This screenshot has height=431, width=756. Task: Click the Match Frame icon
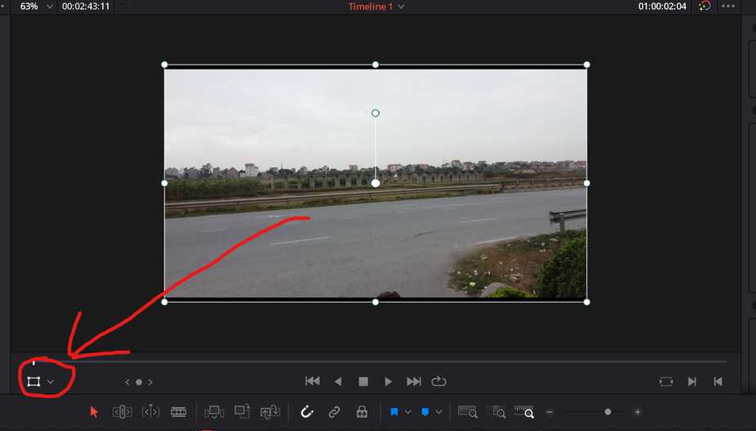666,381
